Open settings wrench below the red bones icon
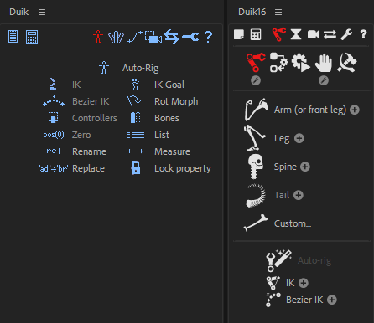The width and height of the screenshot is (374, 323). click(x=256, y=80)
